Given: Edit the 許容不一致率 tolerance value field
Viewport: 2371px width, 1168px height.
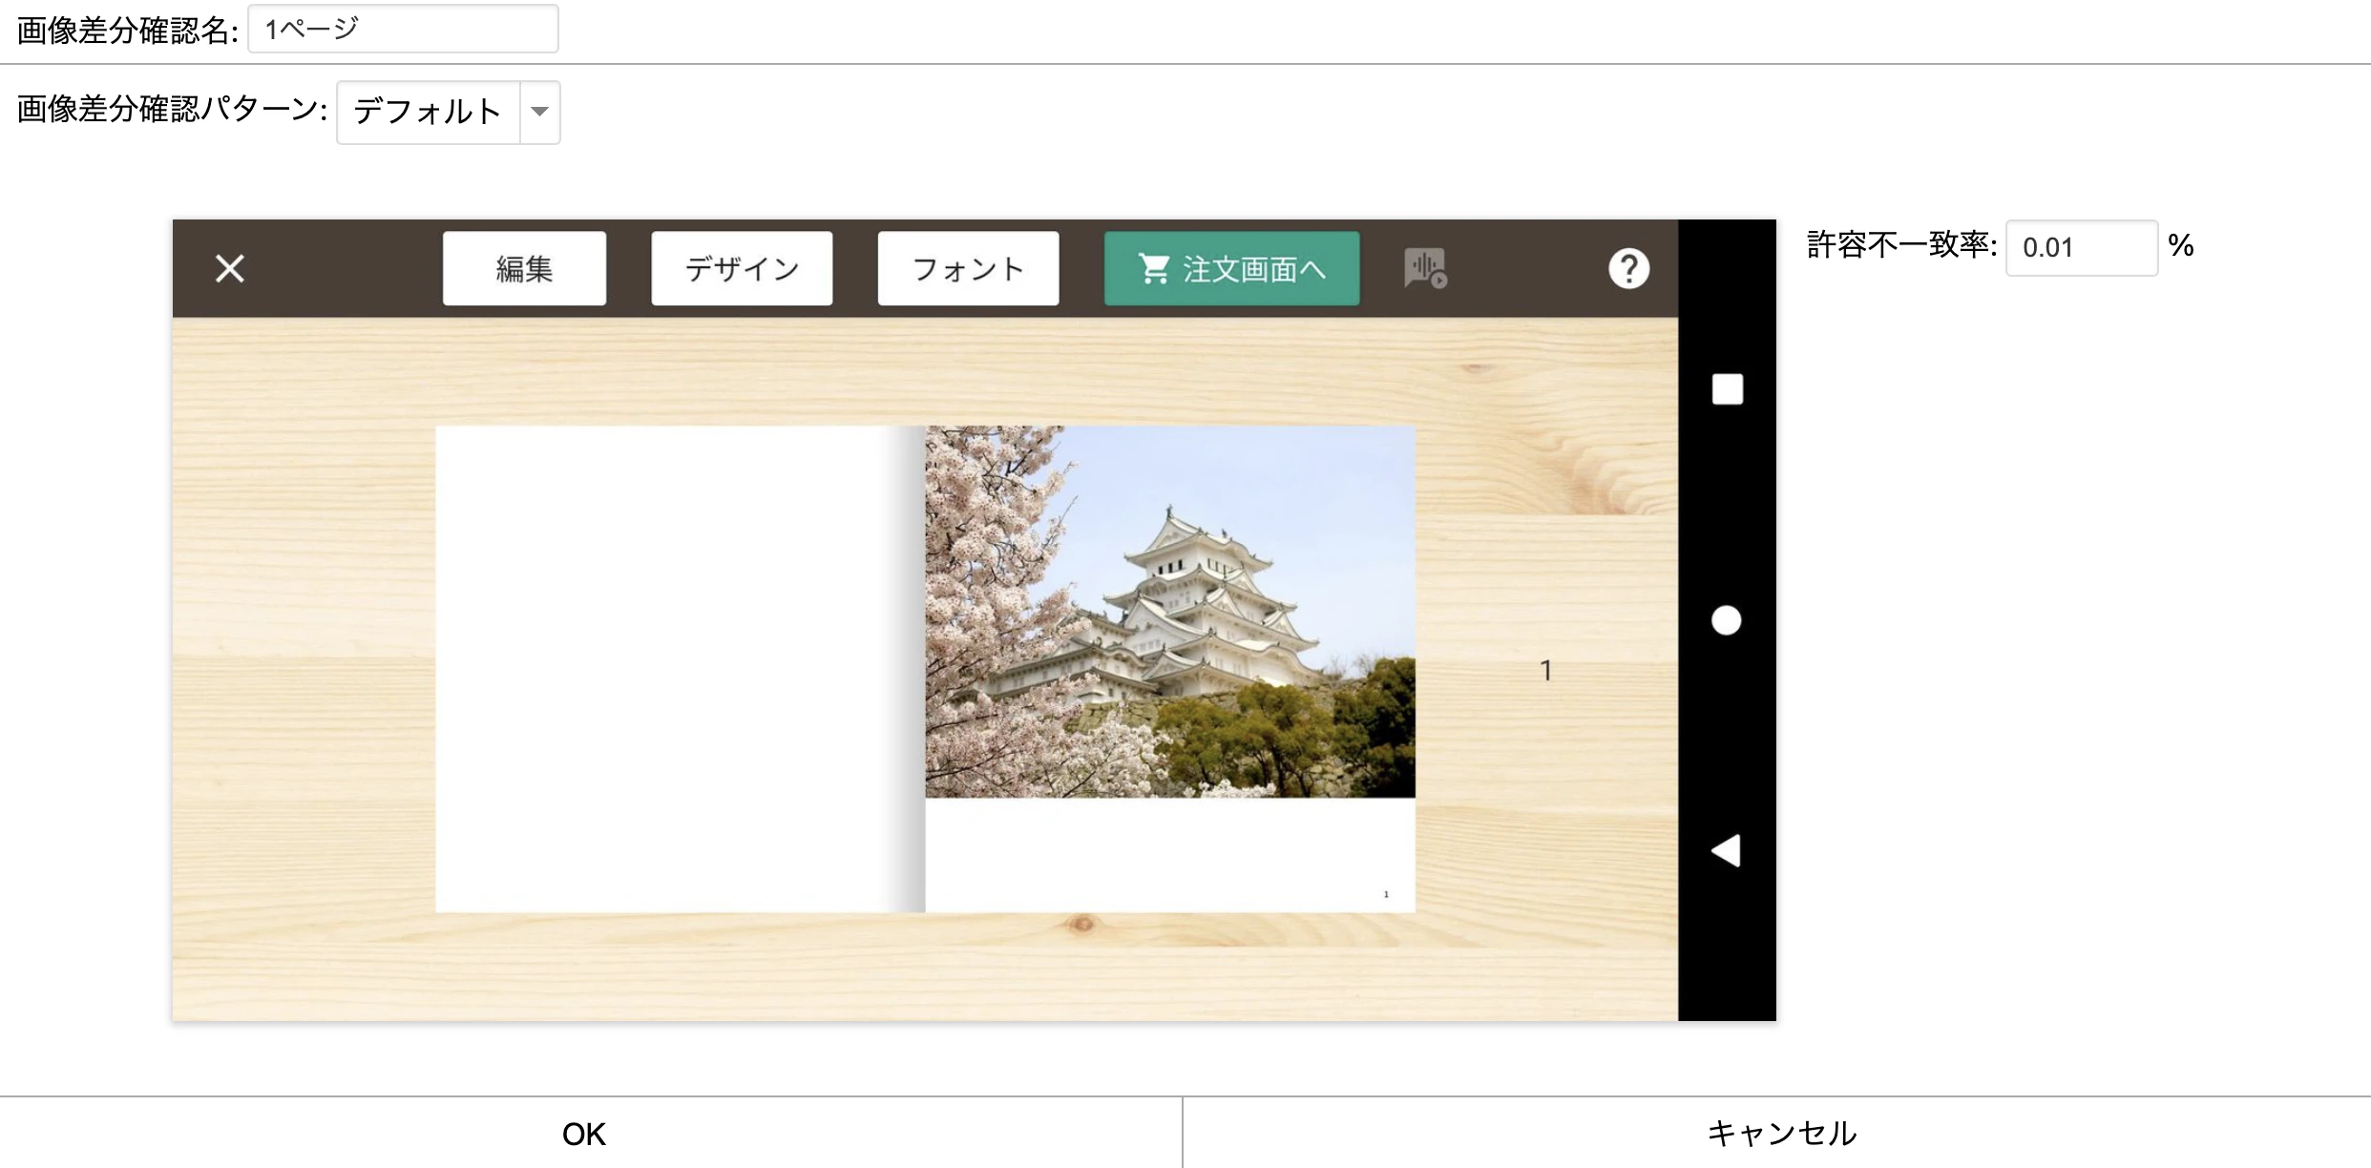Looking at the screenshot, I should tap(2081, 247).
